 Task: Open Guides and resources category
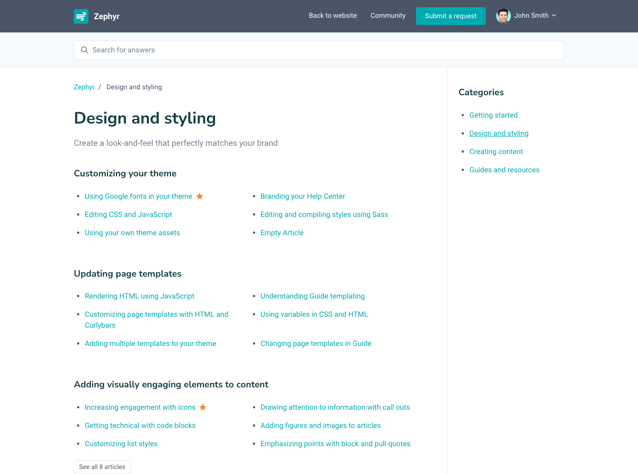pos(504,170)
